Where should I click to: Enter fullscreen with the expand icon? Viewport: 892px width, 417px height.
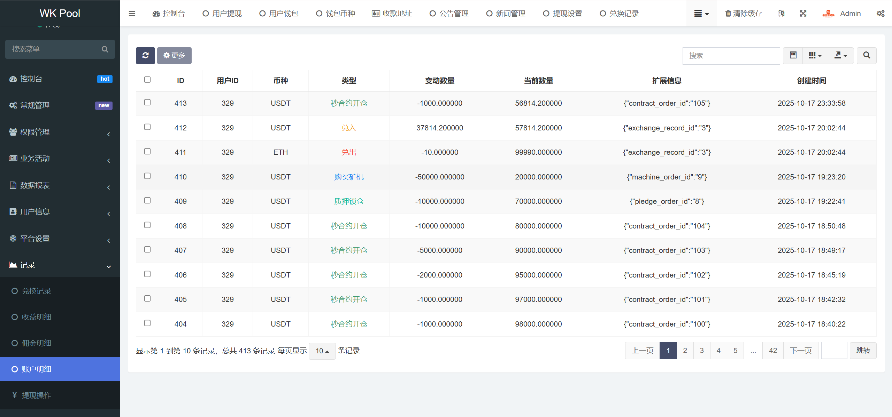click(803, 14)
